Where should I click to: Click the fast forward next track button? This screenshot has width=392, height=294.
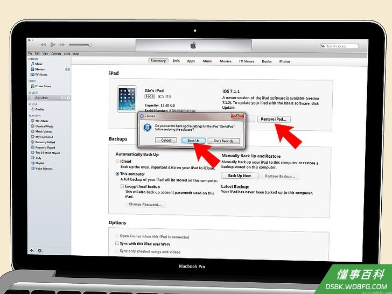62,45
